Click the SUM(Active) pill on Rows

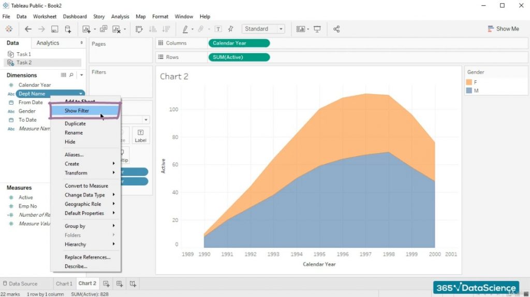pyautogui.click(x=239, y=57)
